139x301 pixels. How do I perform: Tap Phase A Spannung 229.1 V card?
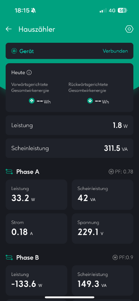tap(102, 228)
